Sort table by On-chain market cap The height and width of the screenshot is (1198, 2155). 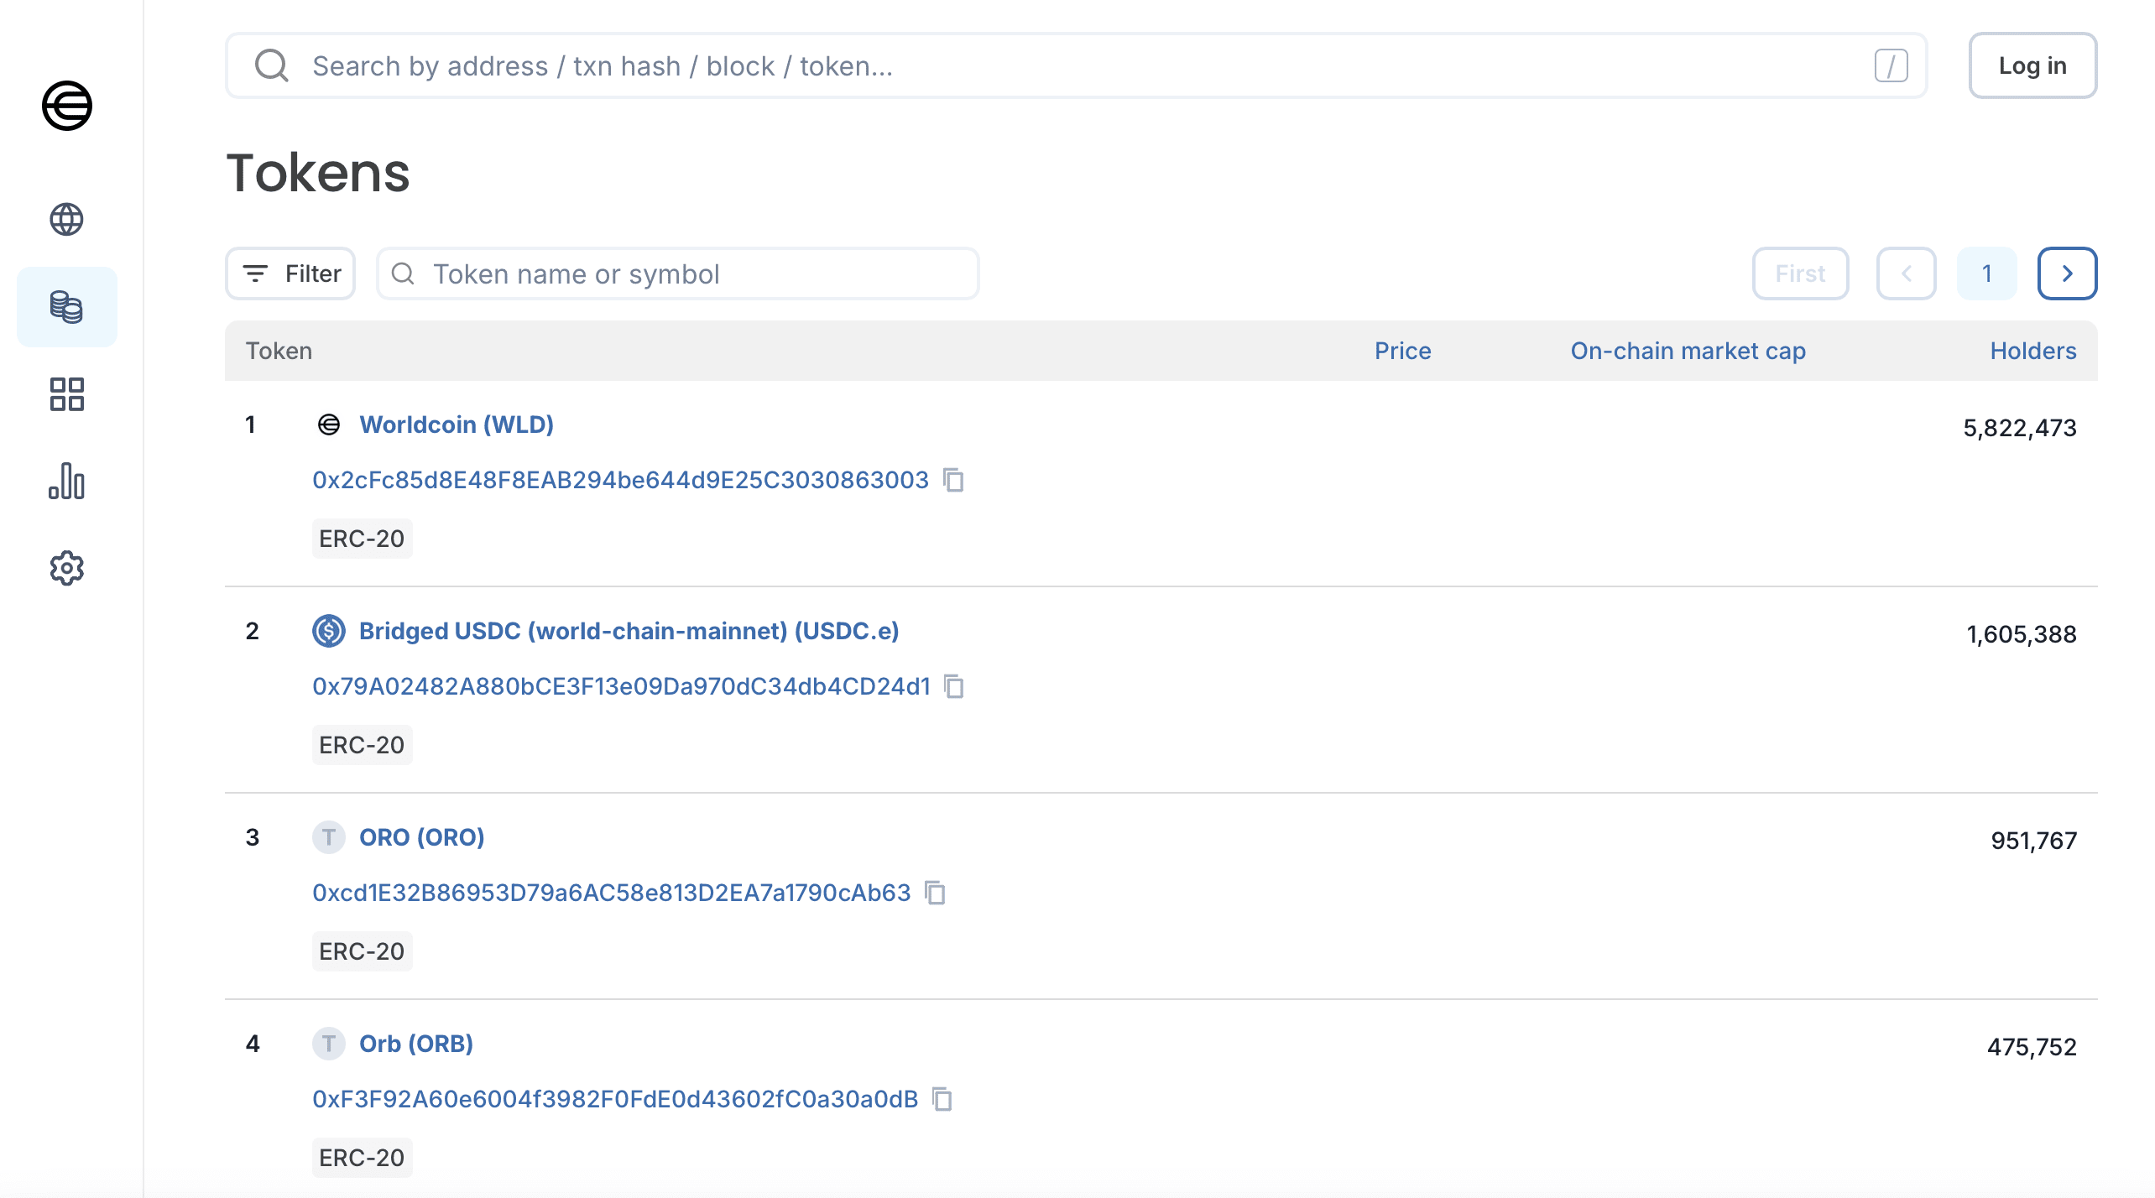click(x=1688, y=351)
